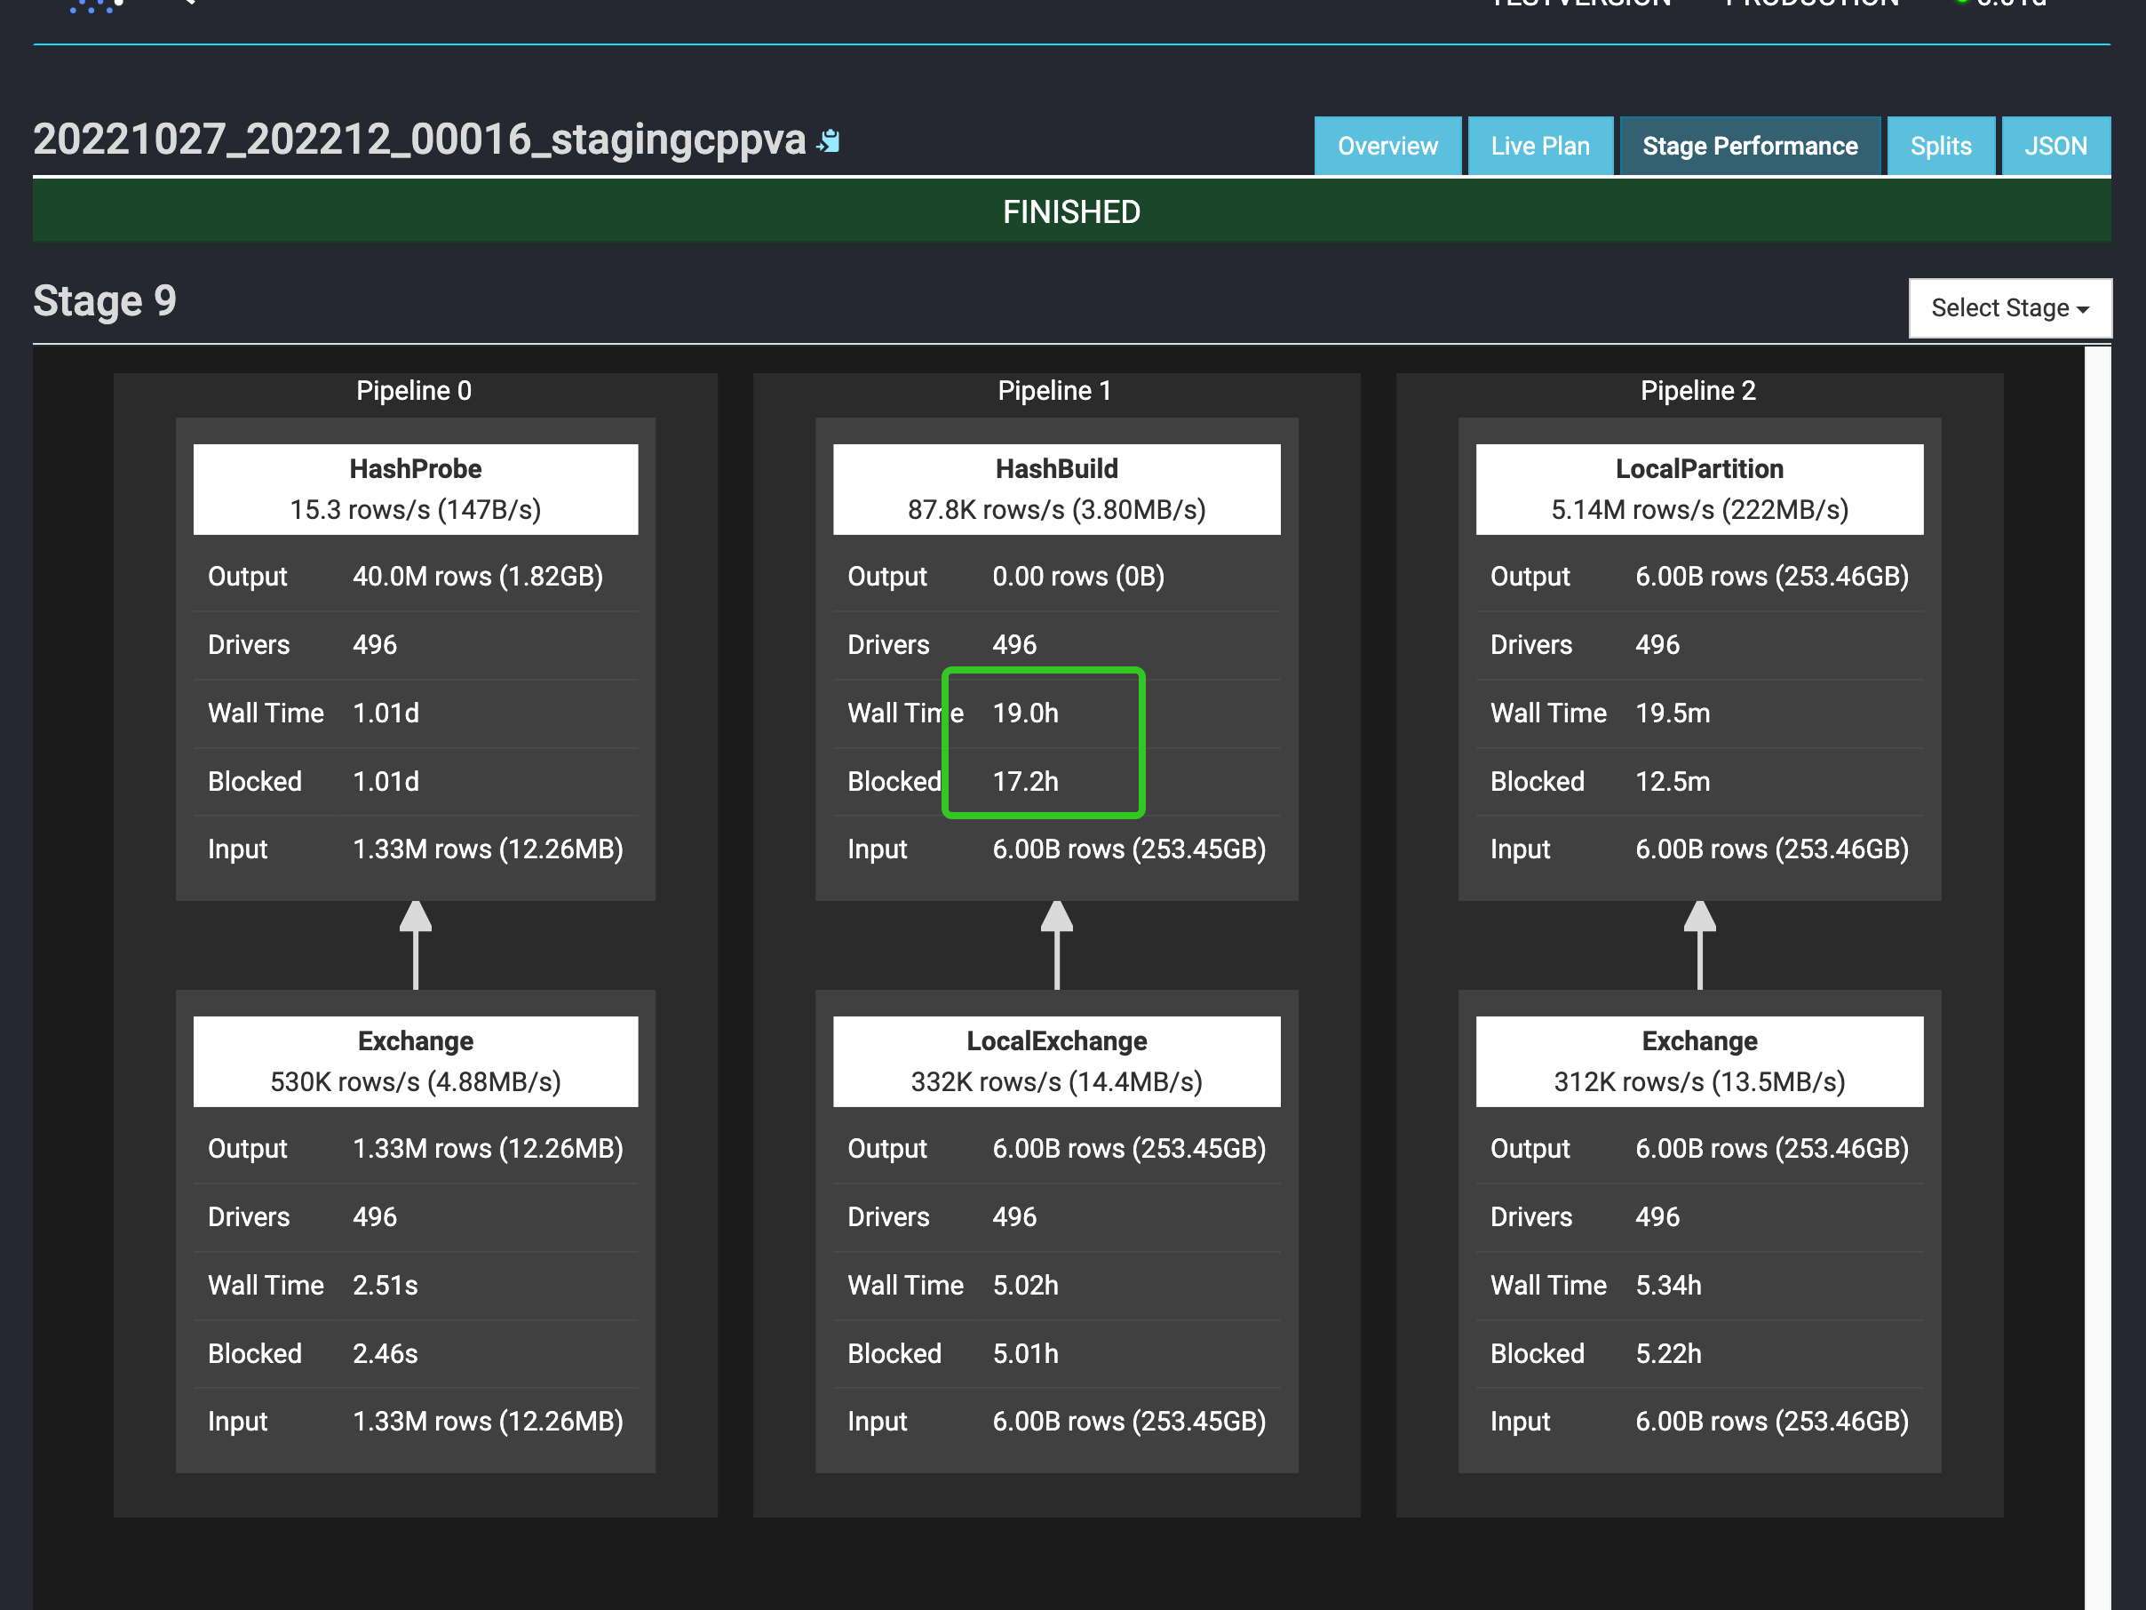Screen dimensions: 2146x1610
Task: Open the Select Stage dropdown
Action: click(2009, 307)
